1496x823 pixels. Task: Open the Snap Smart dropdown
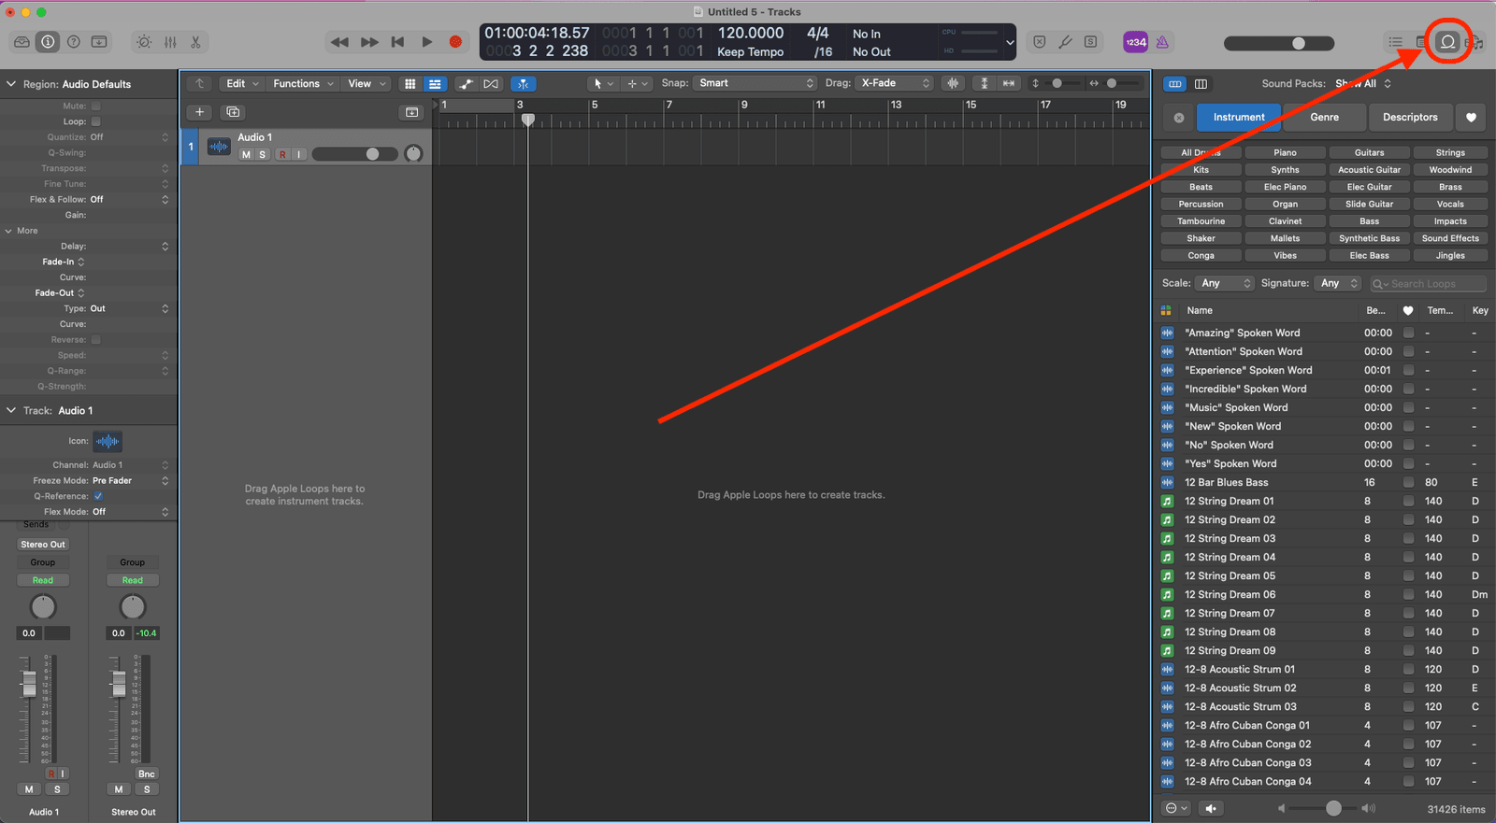pos(756,83)
